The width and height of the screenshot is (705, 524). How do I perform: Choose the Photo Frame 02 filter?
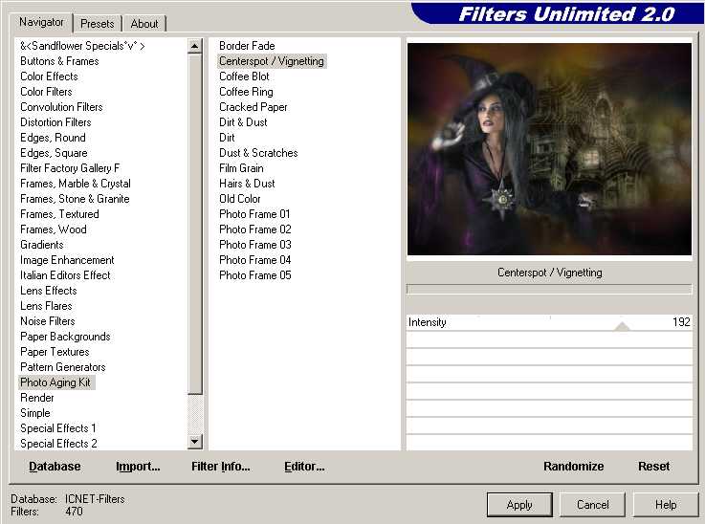[x=255, y=229]
